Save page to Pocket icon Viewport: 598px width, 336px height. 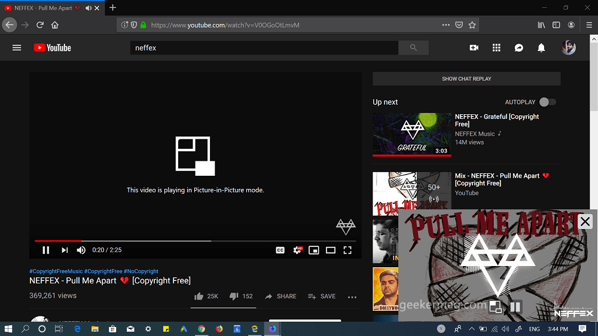coord(459,25)
